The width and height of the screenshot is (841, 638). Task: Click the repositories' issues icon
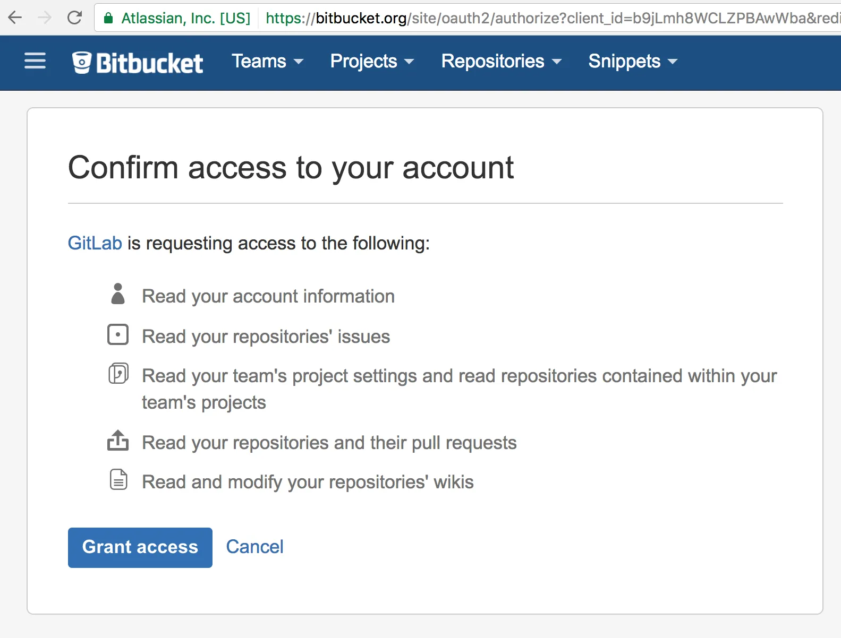click(x=118, y=335)
